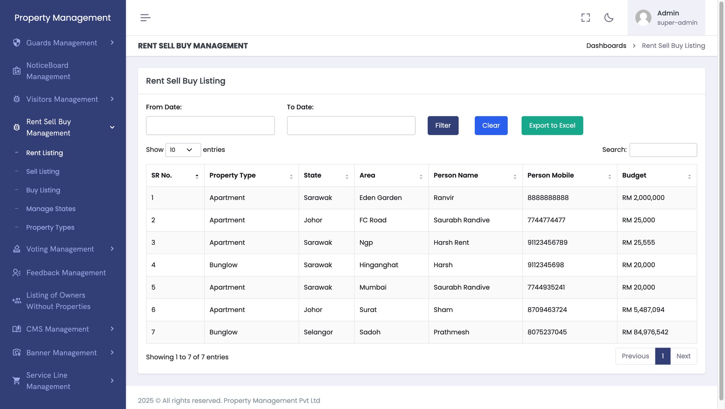Viewport: 725px width, 409px height.
Task: Expand the Visitors Management submenu
Action: pyautogui.click(x=112, y=99)
